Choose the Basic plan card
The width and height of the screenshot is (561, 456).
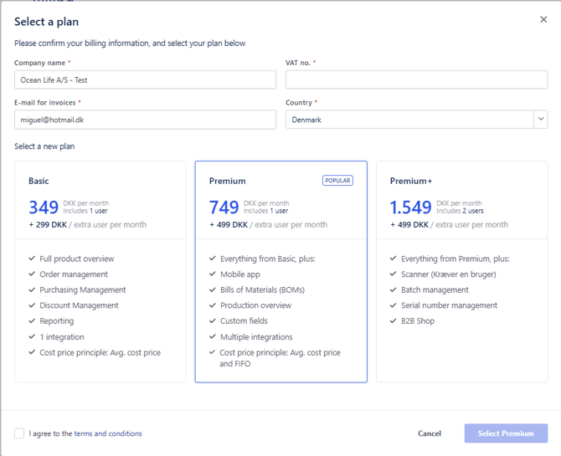click(x=100, y=272)
